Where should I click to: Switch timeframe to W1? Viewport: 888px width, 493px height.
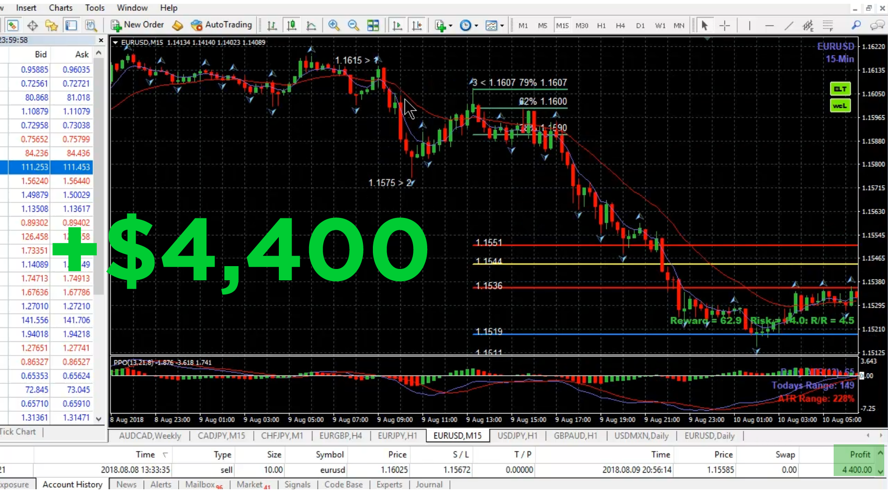point(660,26)
